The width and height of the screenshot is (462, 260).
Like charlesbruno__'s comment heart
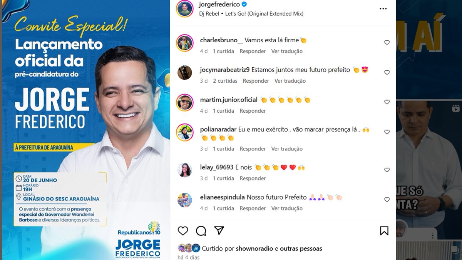click(x=387, y=43)
